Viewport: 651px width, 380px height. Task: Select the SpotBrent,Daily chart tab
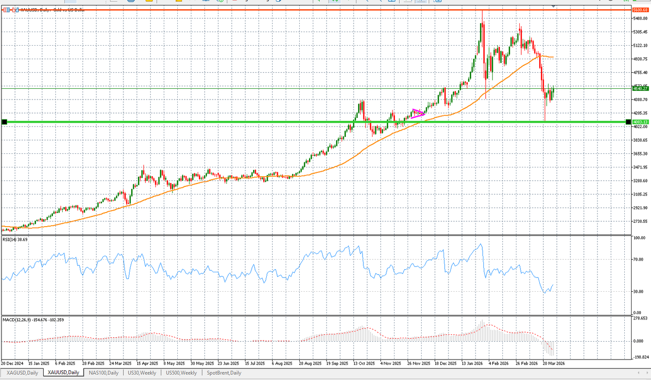pyautogui.click(x=224, y=373)
